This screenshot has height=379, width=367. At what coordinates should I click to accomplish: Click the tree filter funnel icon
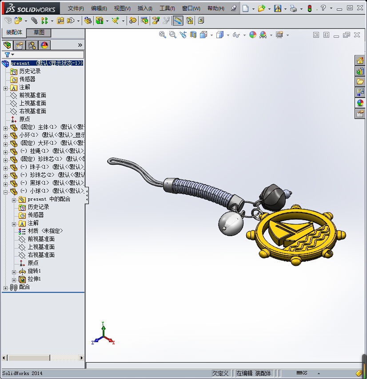(x=8, y=55)
